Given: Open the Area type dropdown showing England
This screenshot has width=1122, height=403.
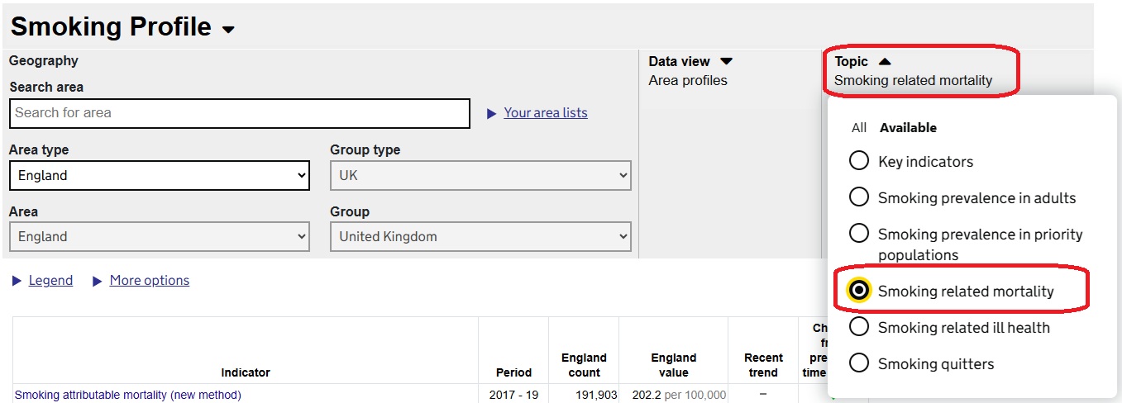Looking at the screenshot, I should tap(160, 175).
